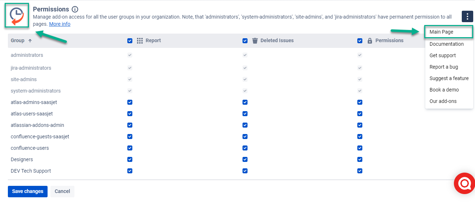Click the Save changes button
Image resolution: width=475 pixels, height=203 pixels.
coord(28,191)
